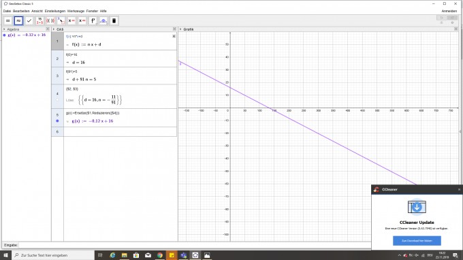463x260 pixels.
Task: Click the solution set in CAS row 4
Action: [x=100, y=100]
